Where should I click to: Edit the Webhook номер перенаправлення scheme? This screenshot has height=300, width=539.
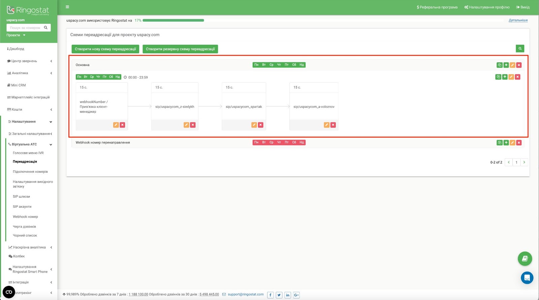[512, 143]
